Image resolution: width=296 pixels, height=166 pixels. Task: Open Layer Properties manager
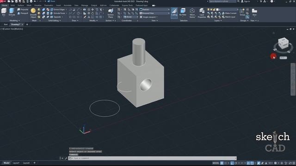202,13
